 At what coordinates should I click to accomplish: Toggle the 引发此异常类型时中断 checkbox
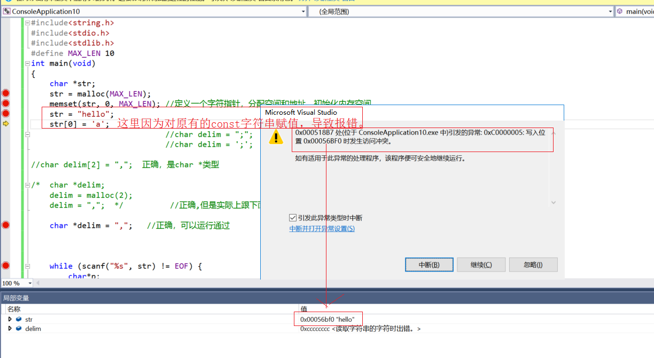click(293, 218)
